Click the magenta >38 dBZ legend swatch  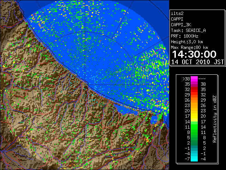point(194,79)
